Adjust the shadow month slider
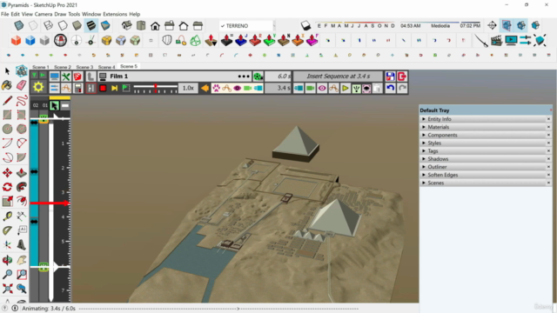557x313 pixels. [x=355, y=25]
